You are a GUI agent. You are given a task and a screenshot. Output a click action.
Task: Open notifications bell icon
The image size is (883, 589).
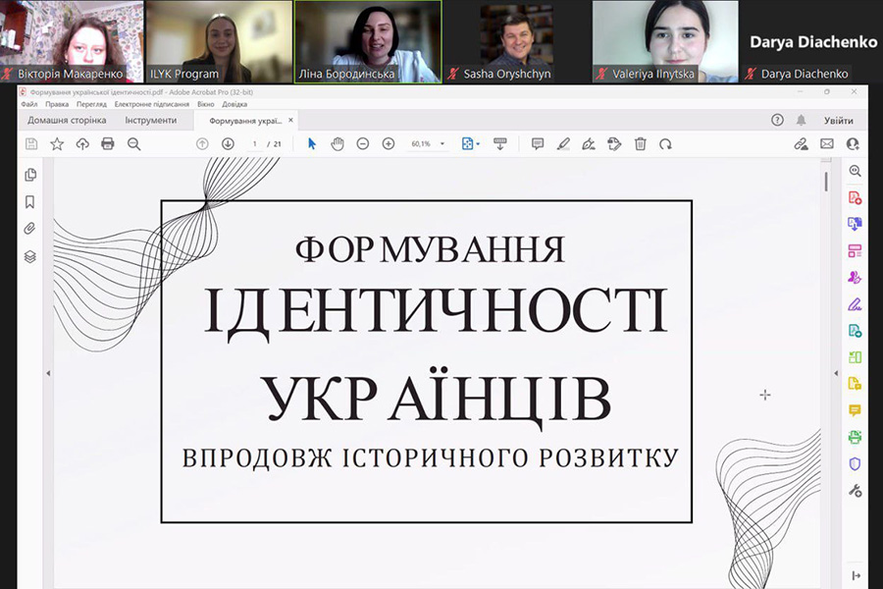click(801, 120)
